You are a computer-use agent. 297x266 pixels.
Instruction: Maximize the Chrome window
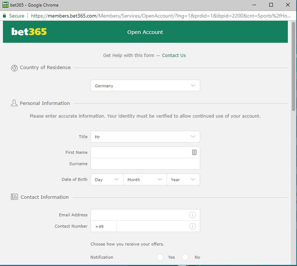coord(271,5)
